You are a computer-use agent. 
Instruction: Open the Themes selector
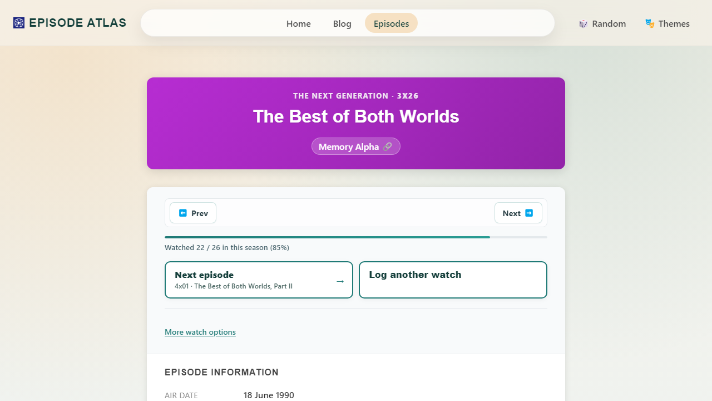point(667,23)
